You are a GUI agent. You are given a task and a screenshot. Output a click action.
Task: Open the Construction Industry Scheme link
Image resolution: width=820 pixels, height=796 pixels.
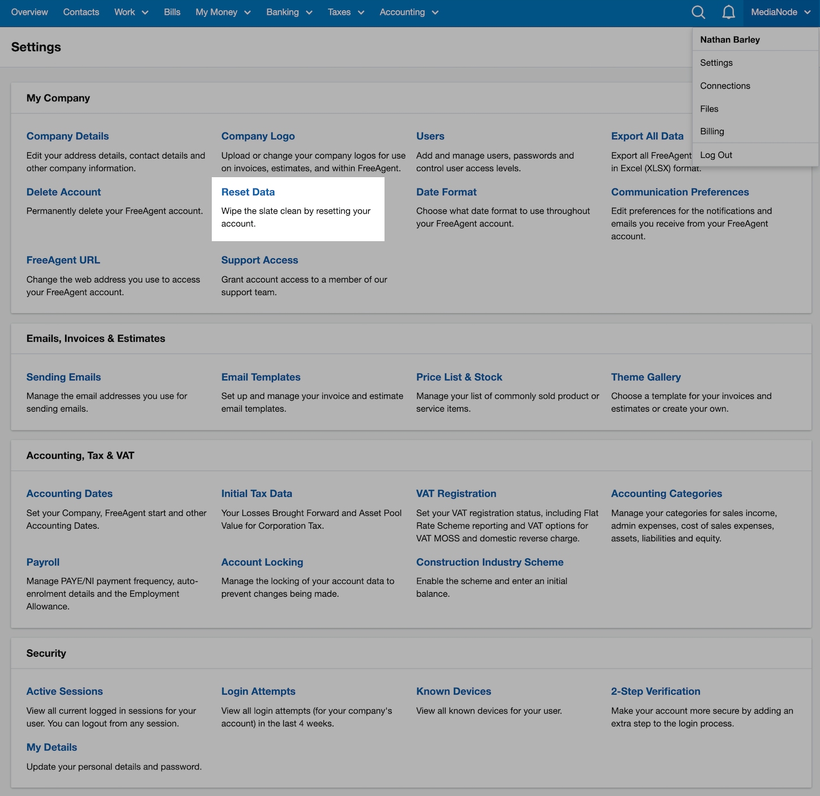coord(490,562)
